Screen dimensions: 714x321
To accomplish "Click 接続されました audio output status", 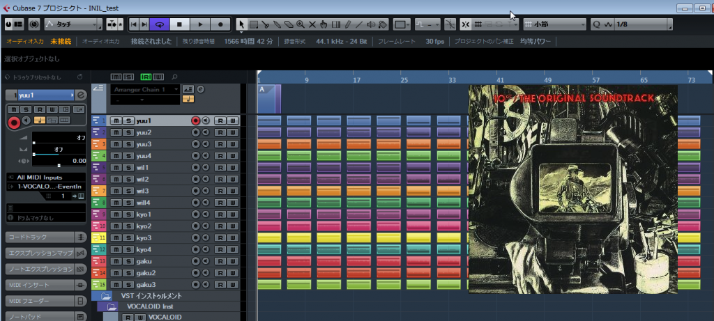I will coord(151,41).
